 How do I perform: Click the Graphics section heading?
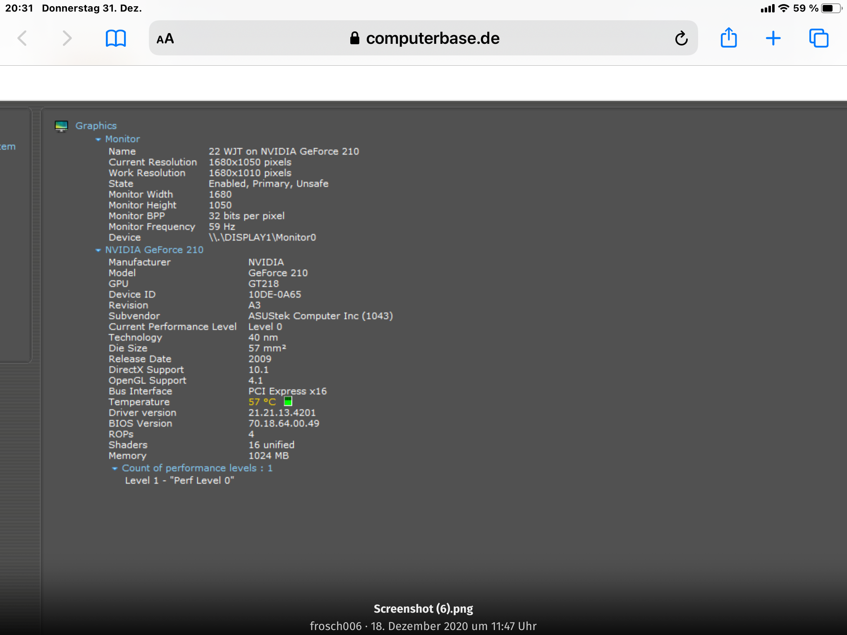click(96, 126)
